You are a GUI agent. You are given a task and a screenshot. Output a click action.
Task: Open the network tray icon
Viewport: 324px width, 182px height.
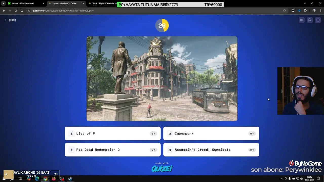click(x=298, y=179)
